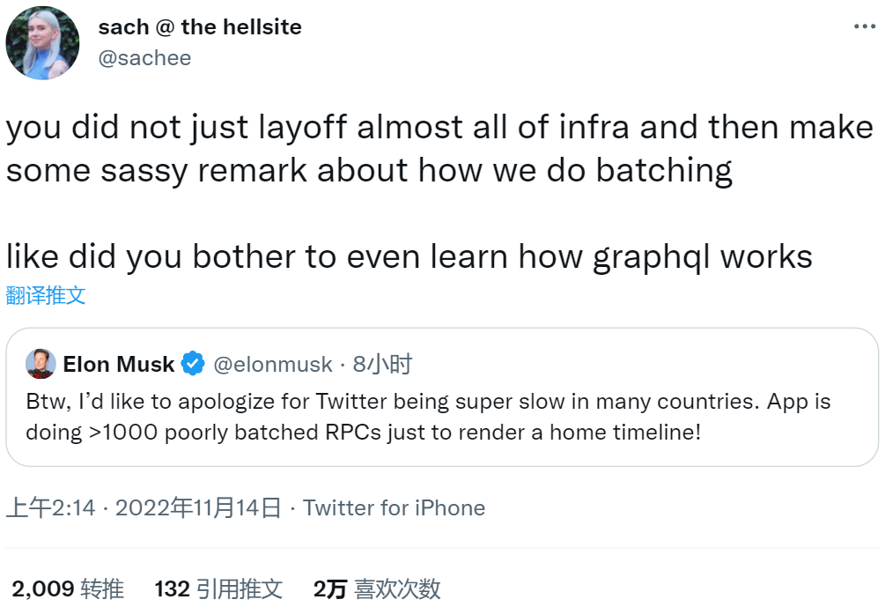
Task: Click sach's profile avatar photo
Action: pyautogui.click(x=43, y=43)
